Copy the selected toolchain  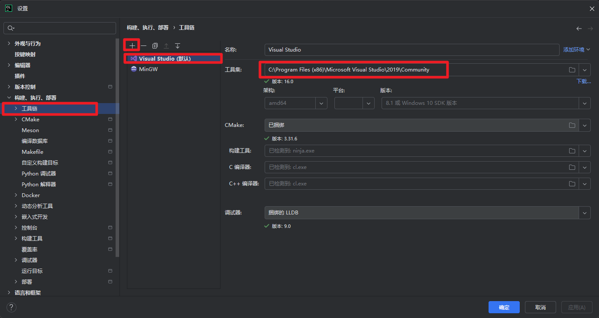point(155,45)
